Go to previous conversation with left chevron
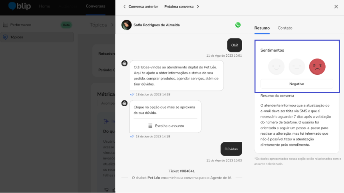 (124, 6)
